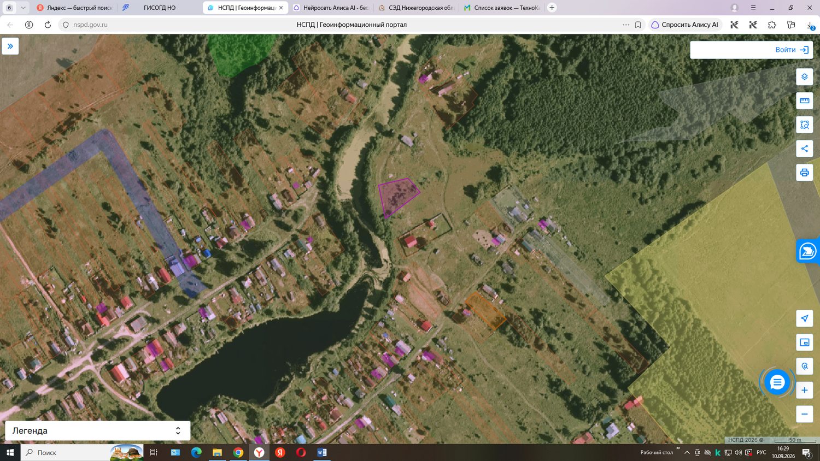Go back to previous page
The image size is (820, 461).
pos(10,25)
